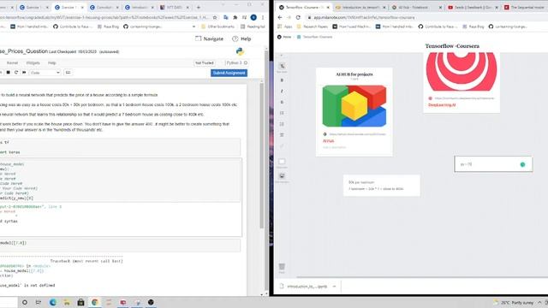548x308 pixels.
Task: Toggle the bookmark star in left address bar
Action: [215, 17]
